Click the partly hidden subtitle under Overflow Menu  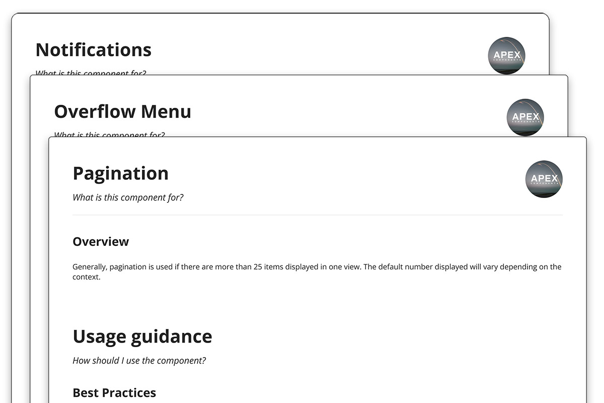click(x=109, y=135)
